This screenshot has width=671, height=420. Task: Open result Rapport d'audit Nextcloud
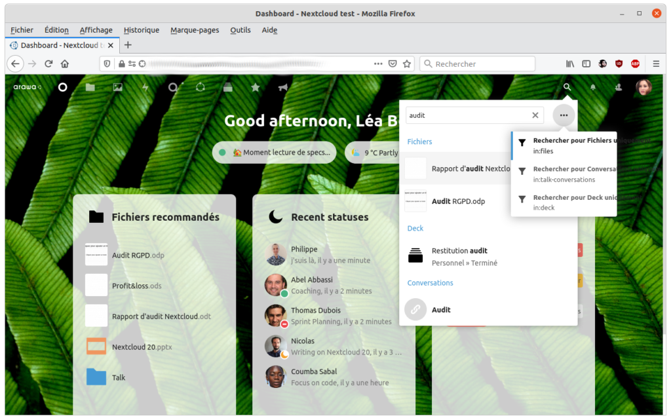457,168
